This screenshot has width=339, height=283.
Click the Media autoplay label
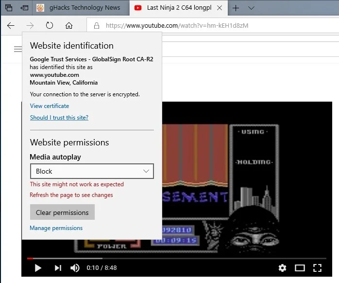click(55, 157)
